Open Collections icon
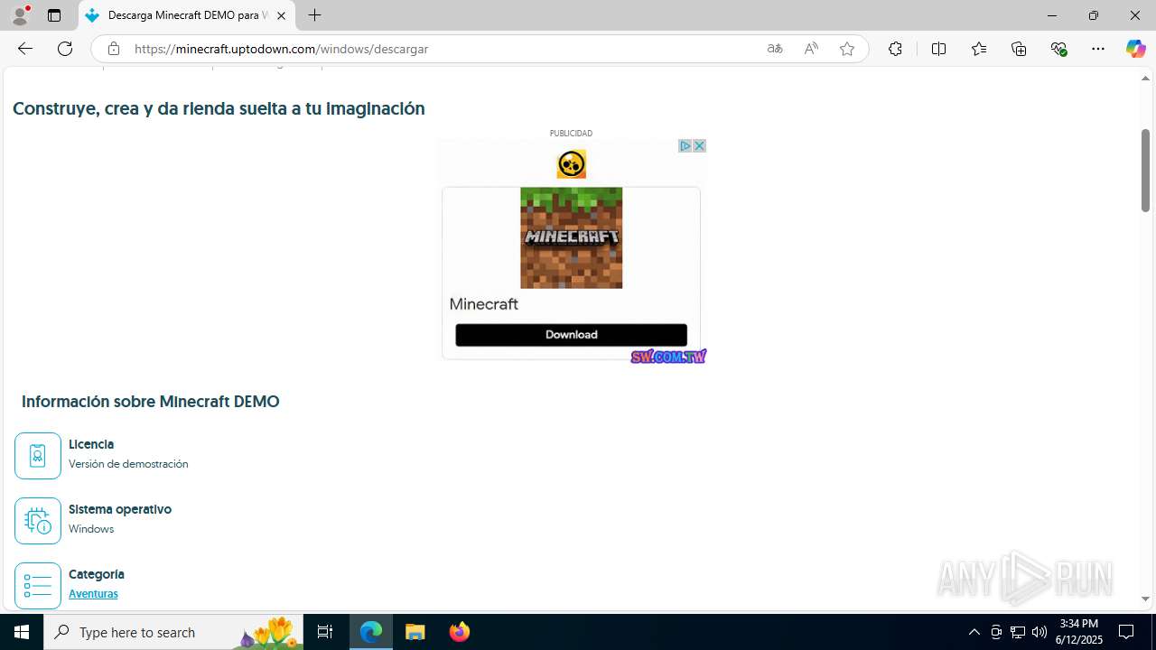This screenshot has height=650, width=1156. [1019, 49]
